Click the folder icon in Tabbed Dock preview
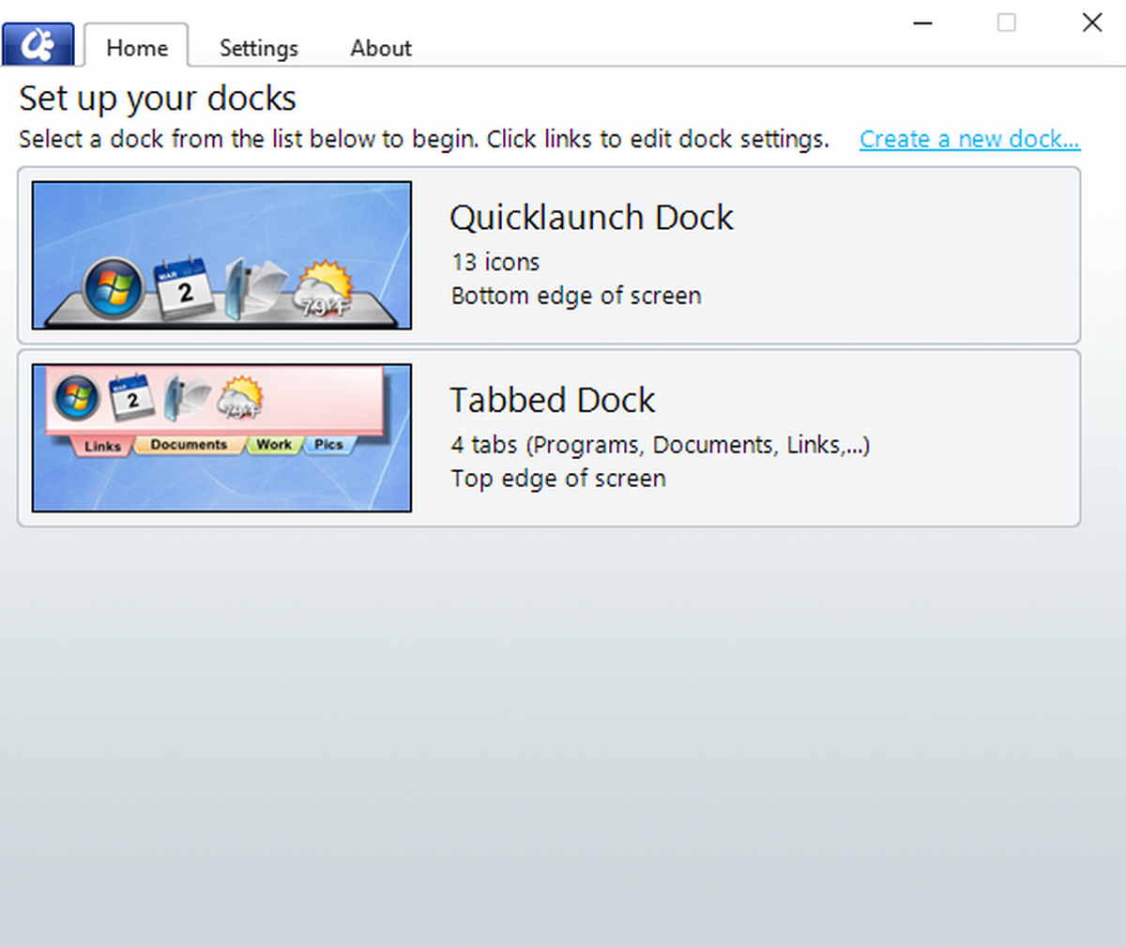Screen dimensions: 1126x947 coord(184,398)
